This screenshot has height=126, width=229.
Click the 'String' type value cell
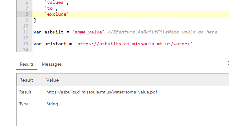point(52,104)
